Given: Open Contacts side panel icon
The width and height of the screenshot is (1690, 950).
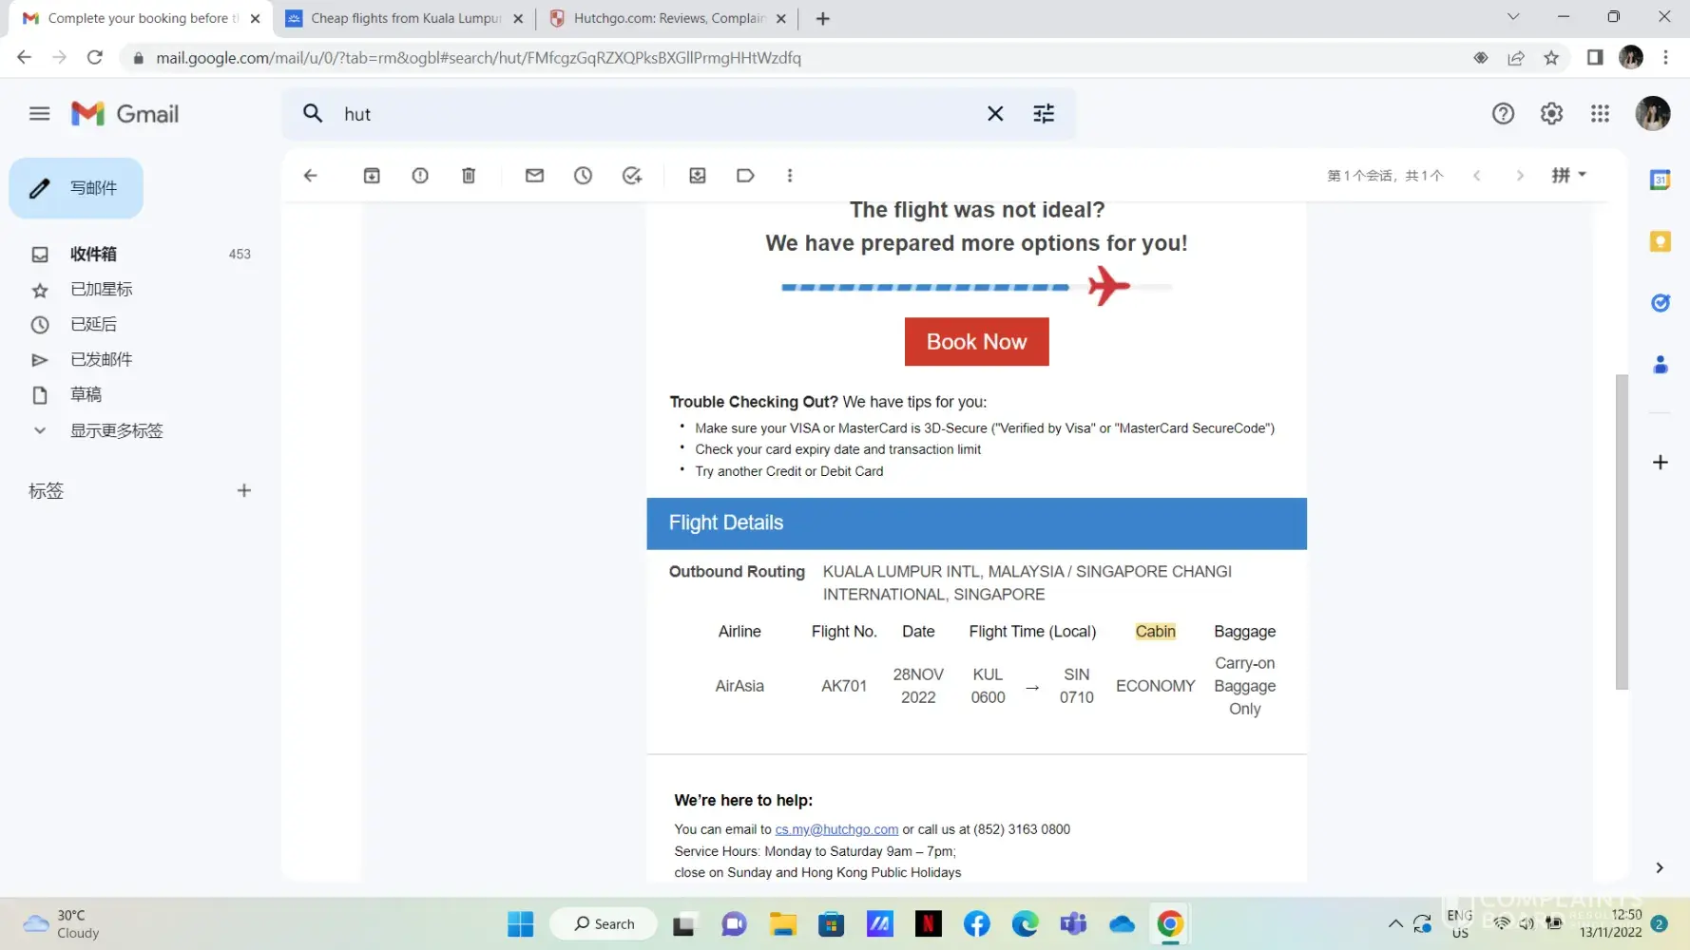Looking at the screenshot, I should click(1661, 365).
